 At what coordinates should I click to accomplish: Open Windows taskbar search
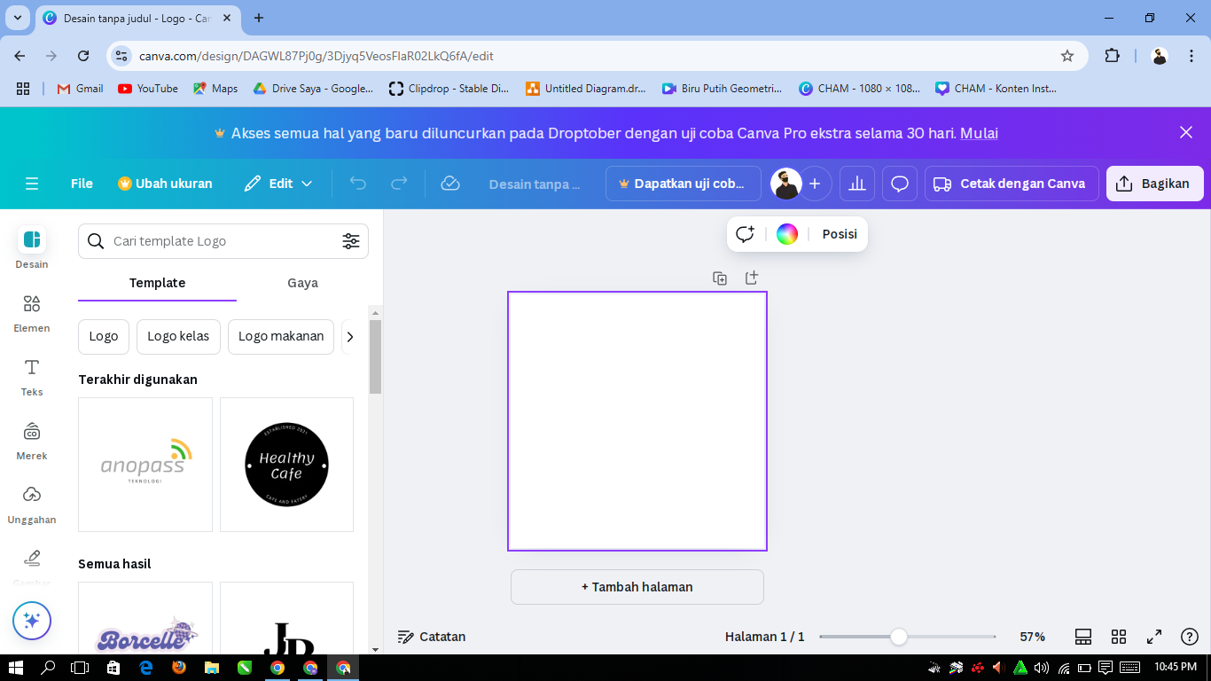48,668
